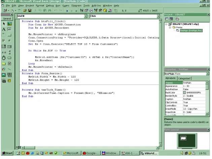Select the Label tool (letter A)
The height and width of the screenshot is (159, 212).
tap(4, 30)
